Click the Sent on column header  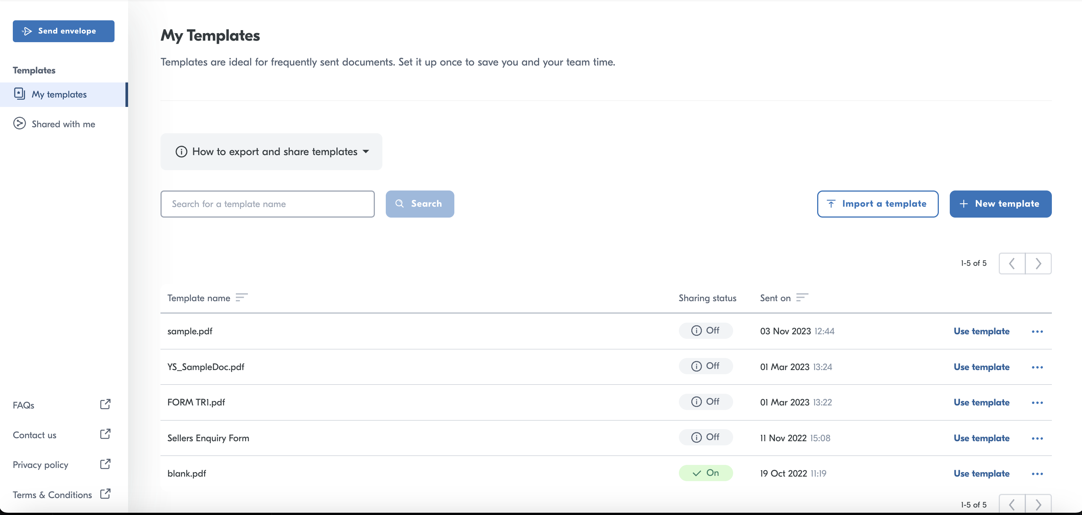point(775,298)
